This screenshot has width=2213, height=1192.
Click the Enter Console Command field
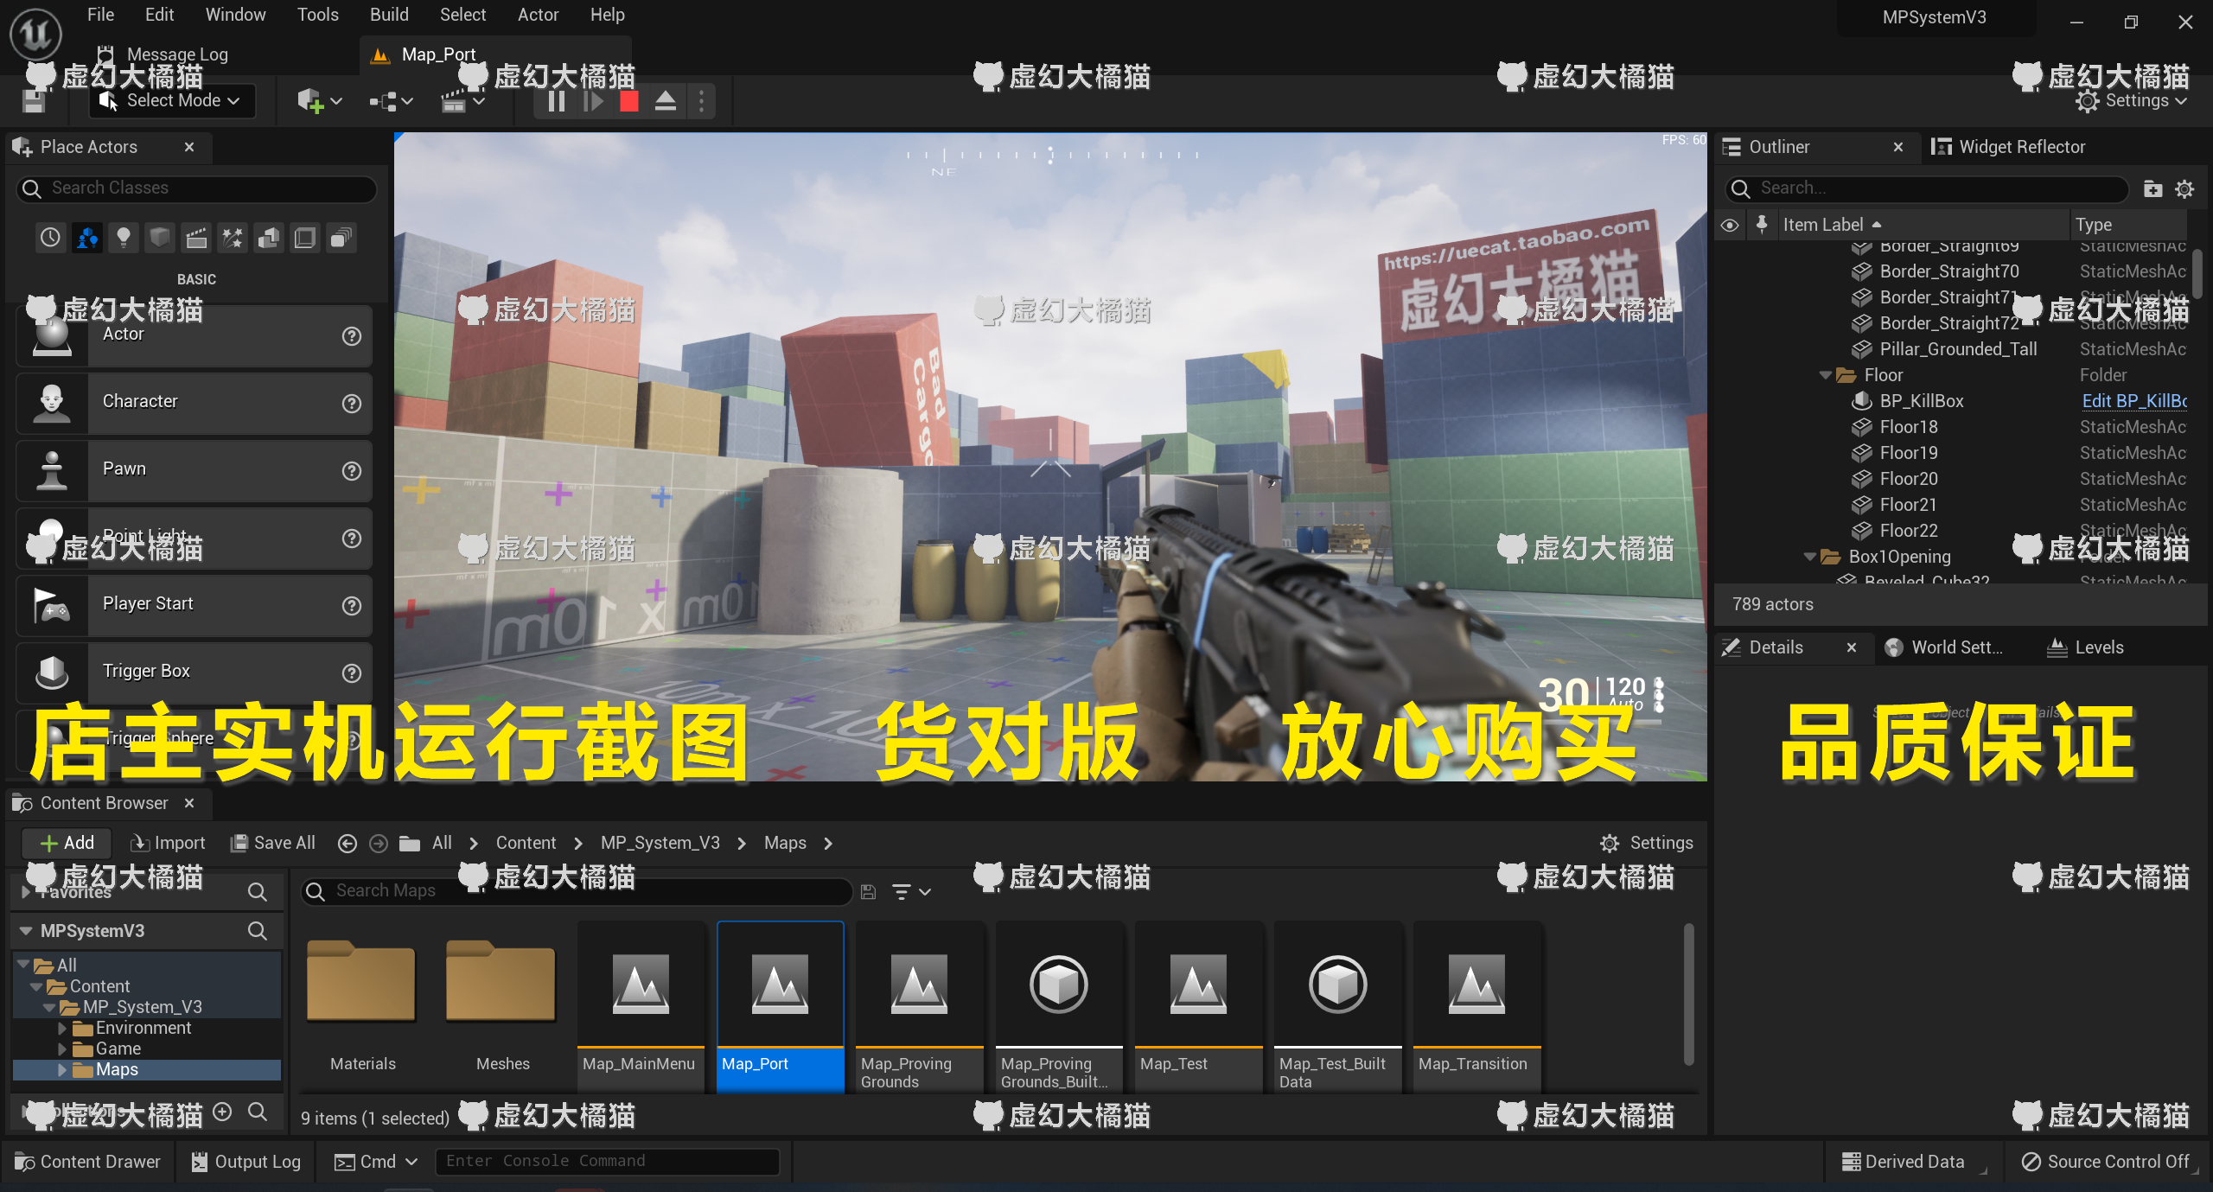tap(607, 1161)
